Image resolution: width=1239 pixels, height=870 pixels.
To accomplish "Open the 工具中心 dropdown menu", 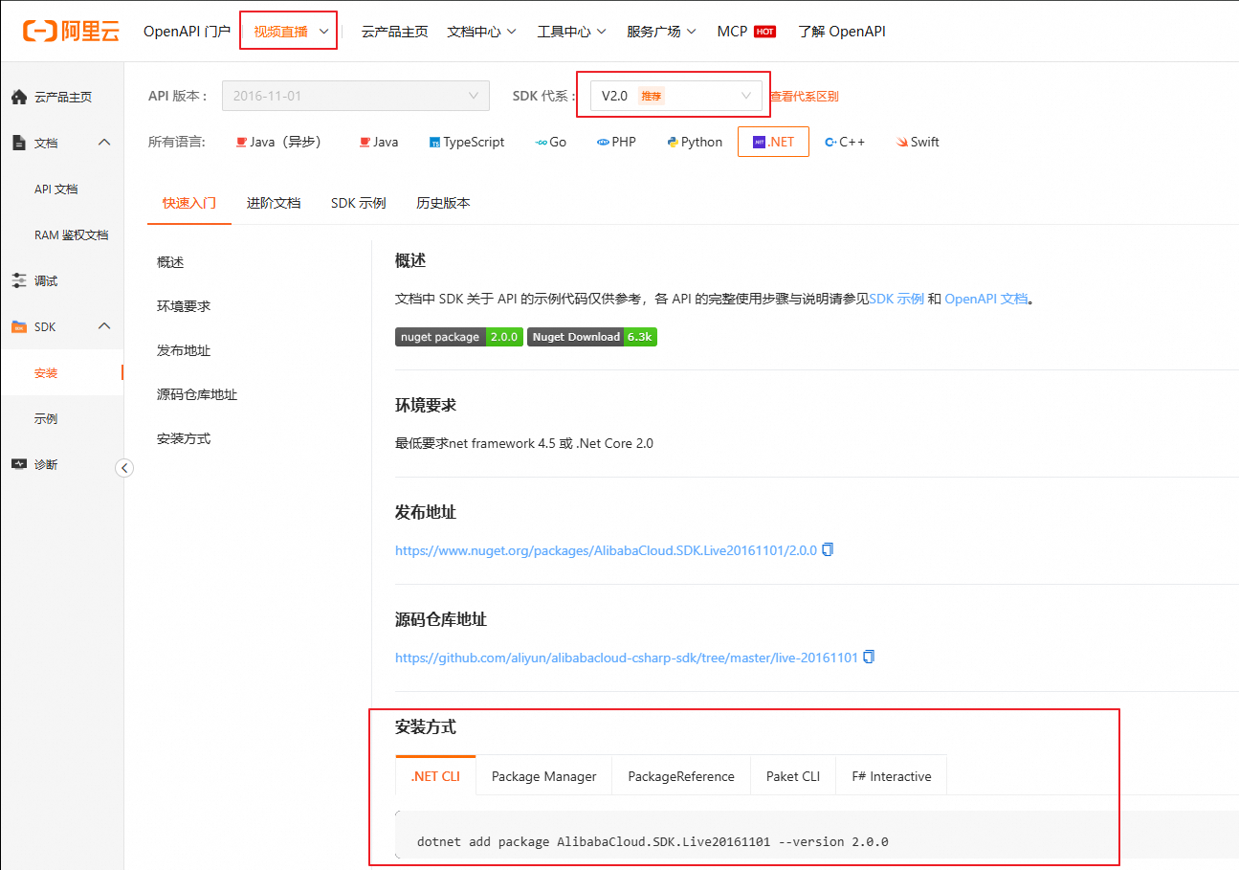I will pyautogui.click(x=571, y=32).
